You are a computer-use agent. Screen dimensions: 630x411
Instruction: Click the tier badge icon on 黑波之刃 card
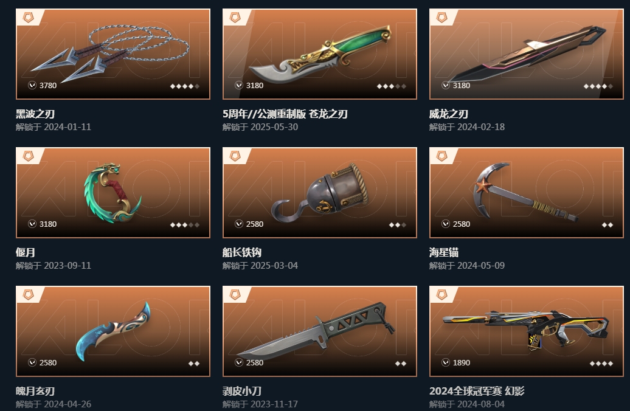[28, 17]
